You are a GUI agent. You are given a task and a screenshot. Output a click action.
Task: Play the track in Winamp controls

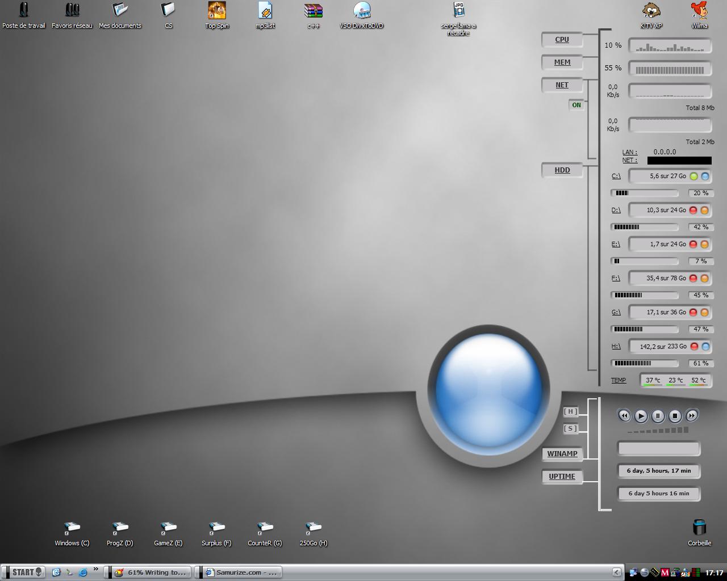point(641,416)
